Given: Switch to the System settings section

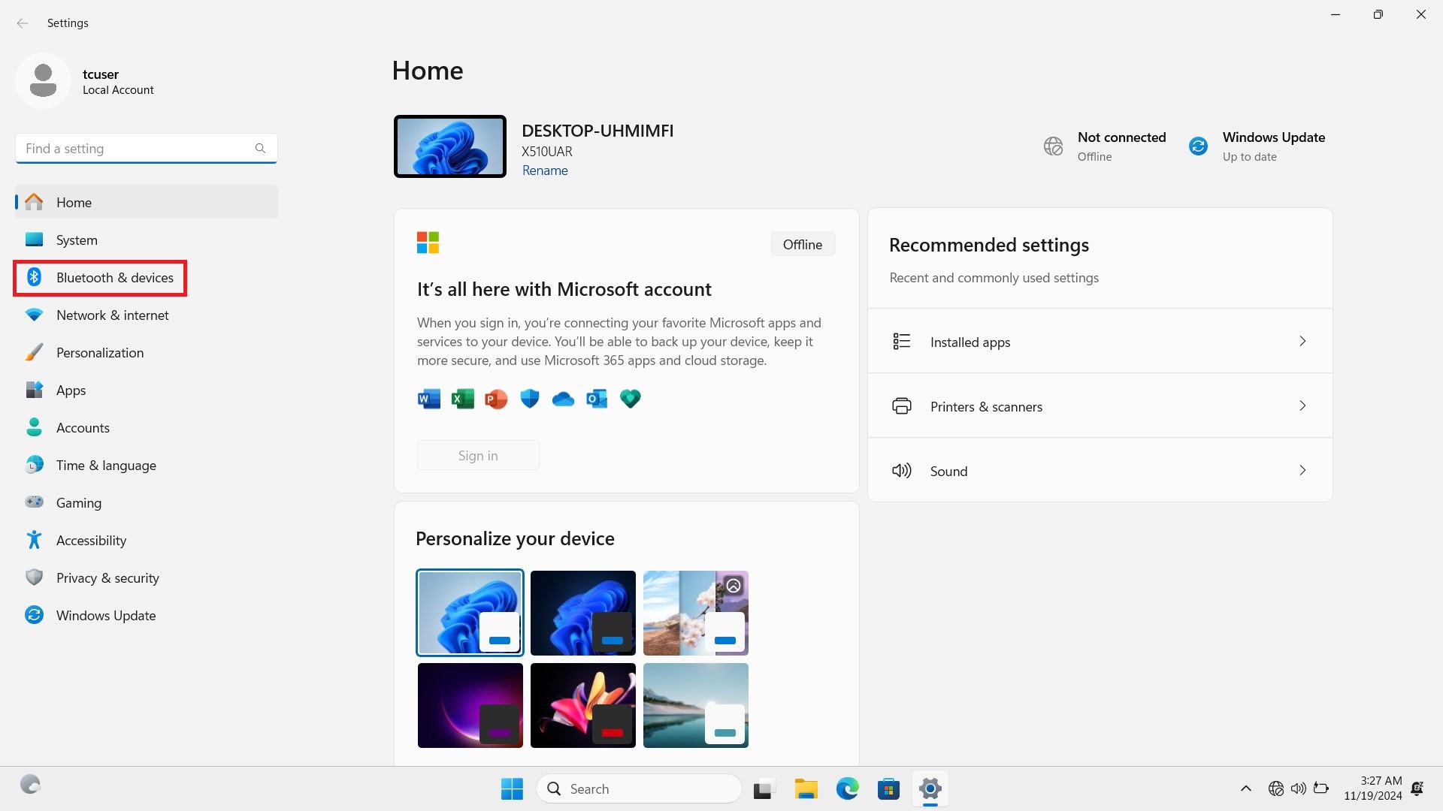Looking at the screenshot, I should tap(76, 240).
